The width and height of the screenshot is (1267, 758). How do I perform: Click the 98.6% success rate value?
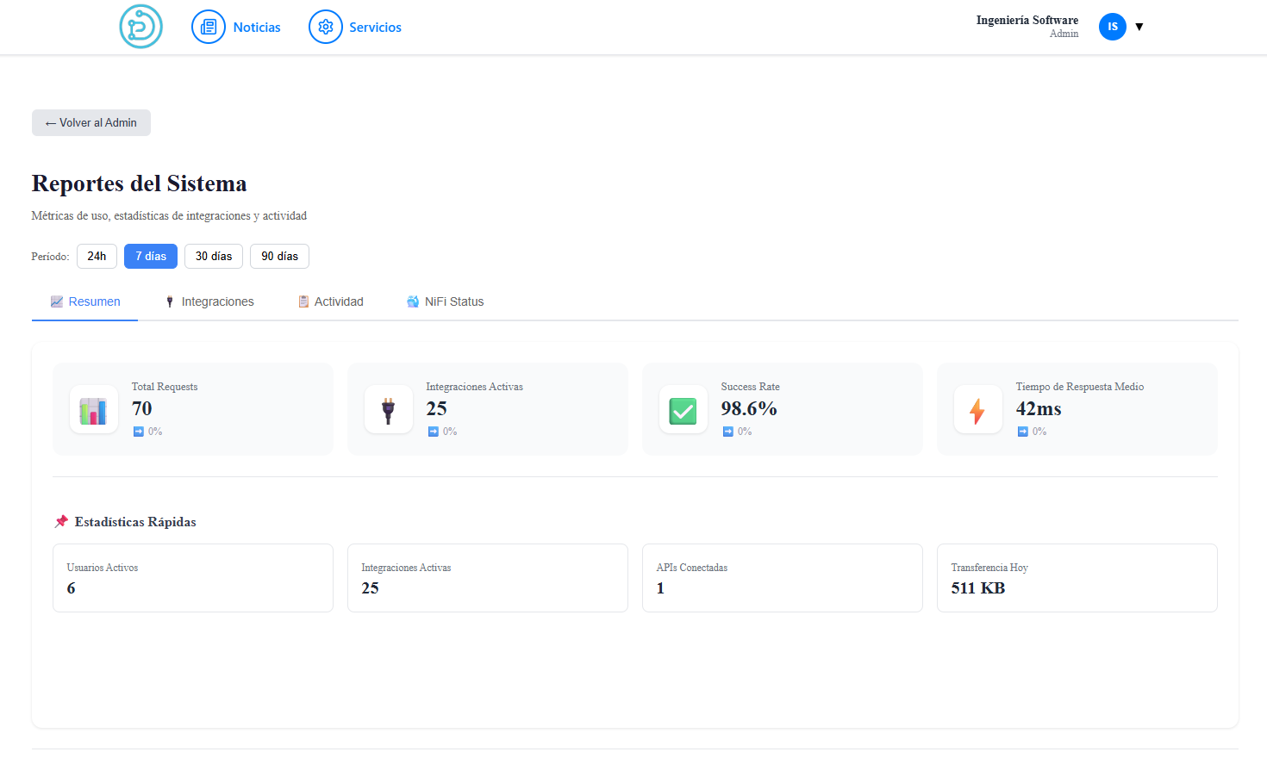tap(749, 408)
